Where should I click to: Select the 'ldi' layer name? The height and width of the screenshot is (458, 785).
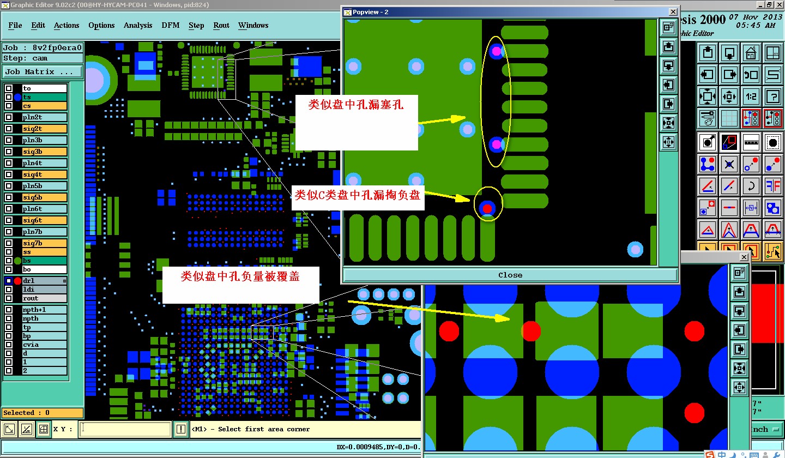[44, 290]
